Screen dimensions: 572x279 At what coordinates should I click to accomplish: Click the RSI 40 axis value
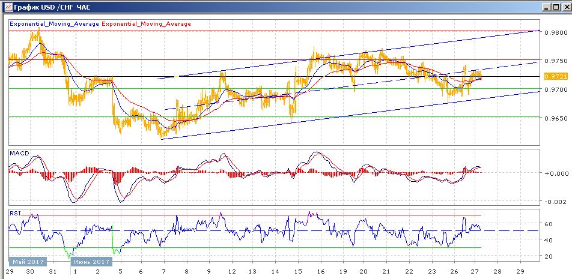[x=549, y=240]
